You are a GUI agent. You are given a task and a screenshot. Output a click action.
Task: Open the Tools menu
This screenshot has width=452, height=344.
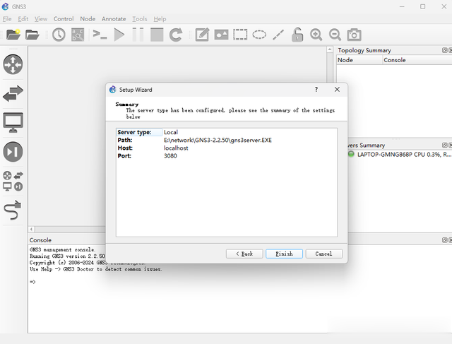pyautogui.click(x=140, y=19)
